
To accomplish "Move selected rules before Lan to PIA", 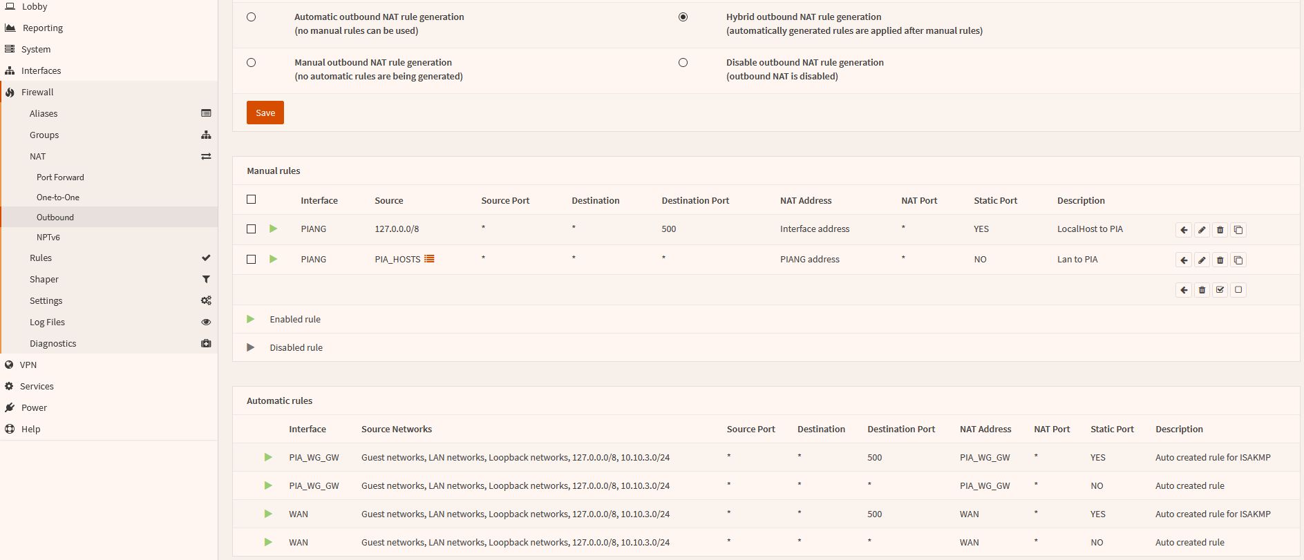I will tap(1184, 260).
